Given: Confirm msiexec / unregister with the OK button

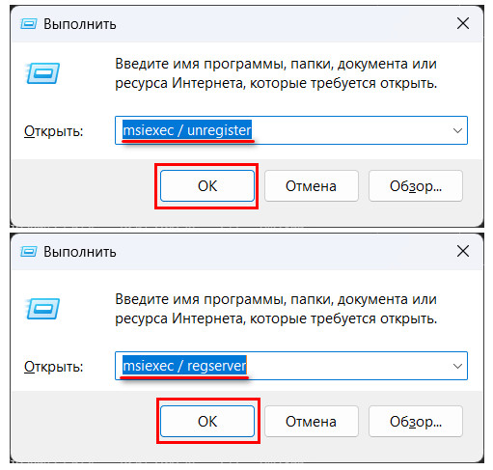Looking at the screenshot, I should (x=207, y=186).
